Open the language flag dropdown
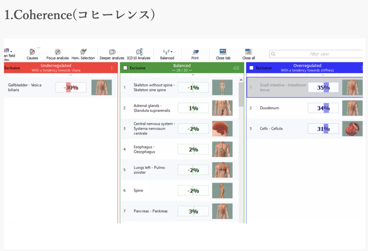The height and width of the screenshot is (251, 368). coord(8,51)
